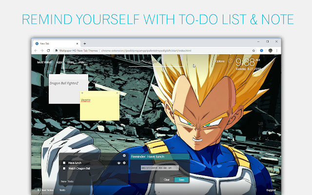Click the reminder date and time field
Screen dimensions: 312x195
tap(160, 168)
